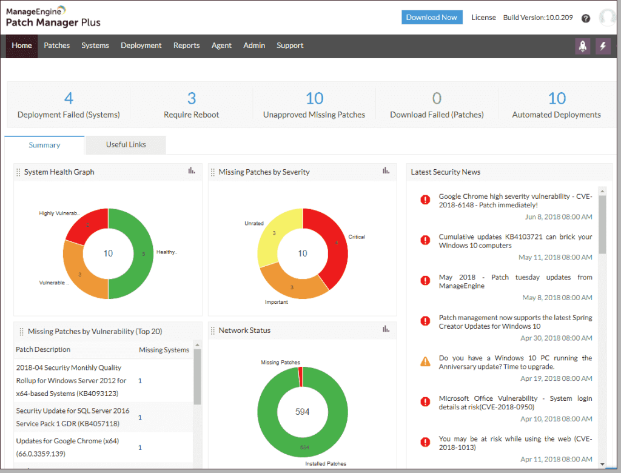Open the Patches menu
621x473 pixels.
pyautogui.click(x=57, y=45)
